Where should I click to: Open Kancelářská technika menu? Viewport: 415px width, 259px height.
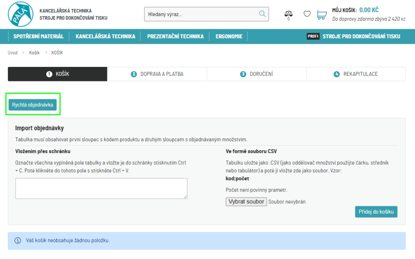pos(105,36)
